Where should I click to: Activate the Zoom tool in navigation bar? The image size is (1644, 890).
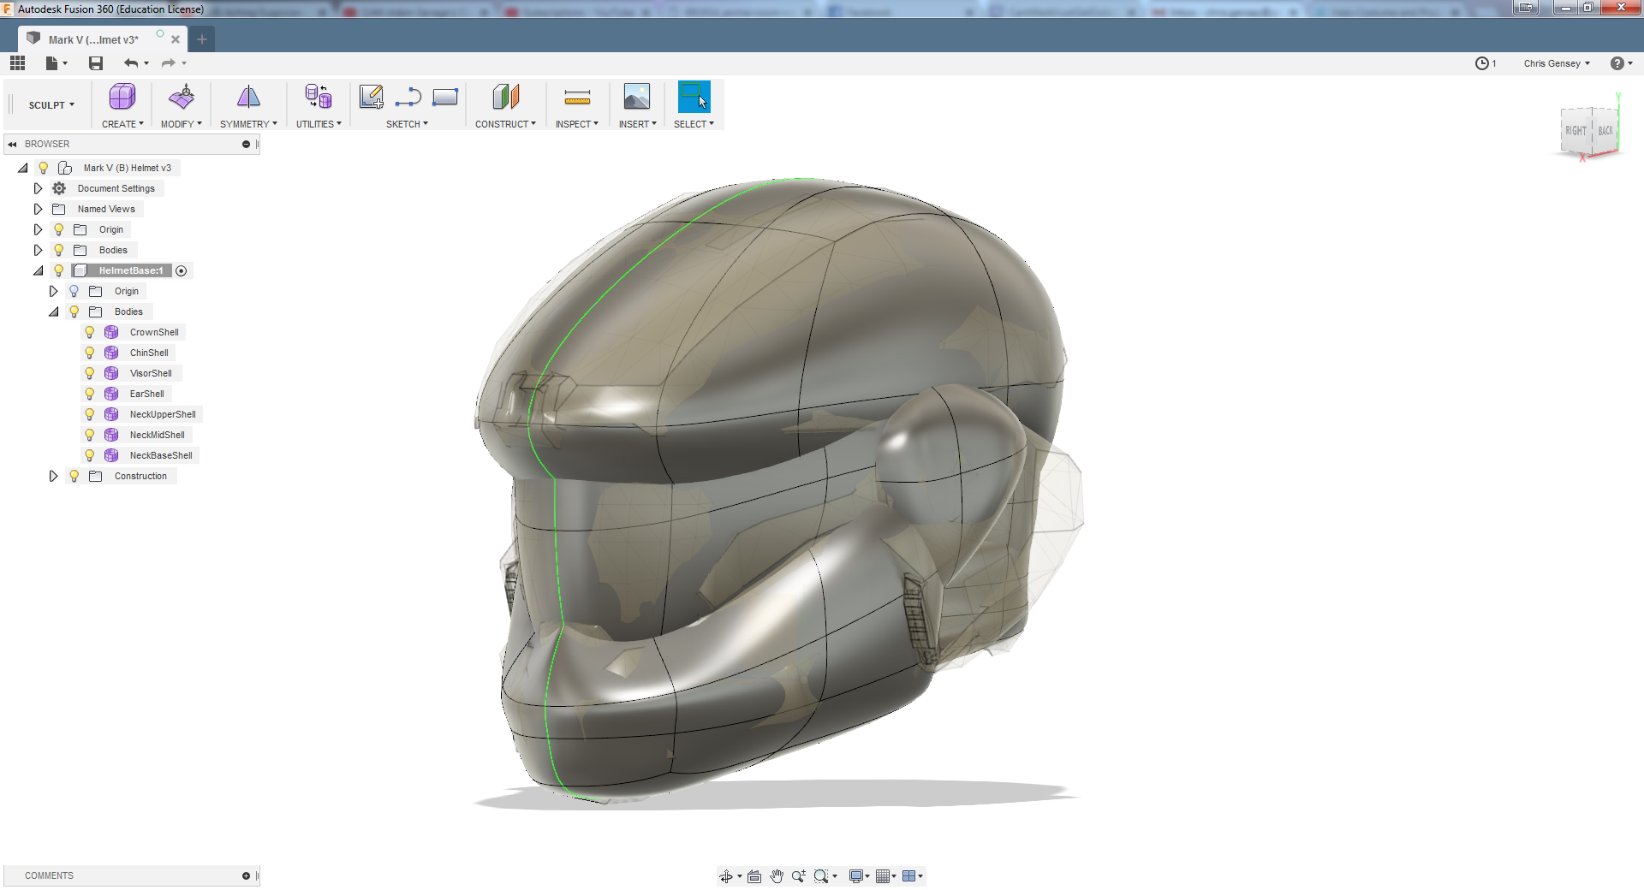coord(799,876)
